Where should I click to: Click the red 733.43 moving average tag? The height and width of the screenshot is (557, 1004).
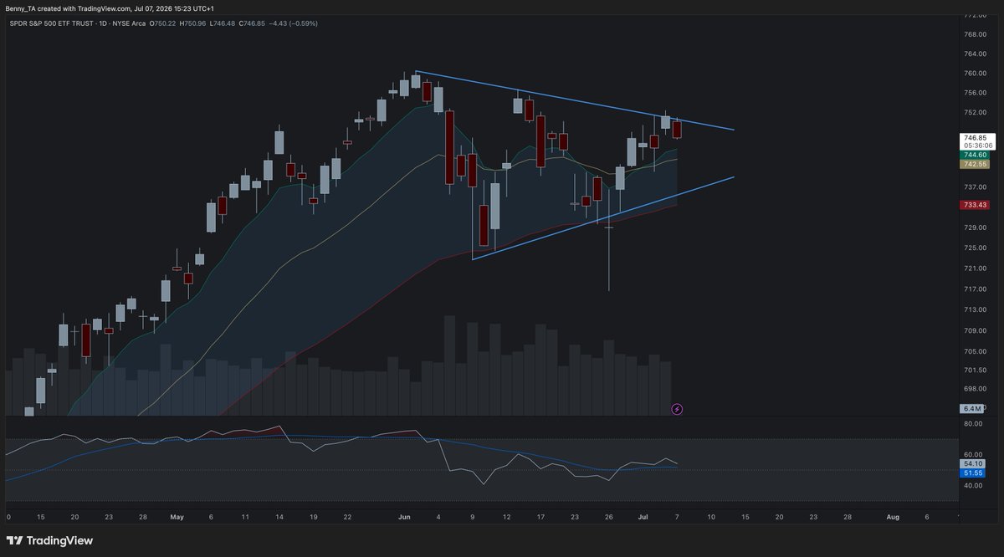click(976, 205)
